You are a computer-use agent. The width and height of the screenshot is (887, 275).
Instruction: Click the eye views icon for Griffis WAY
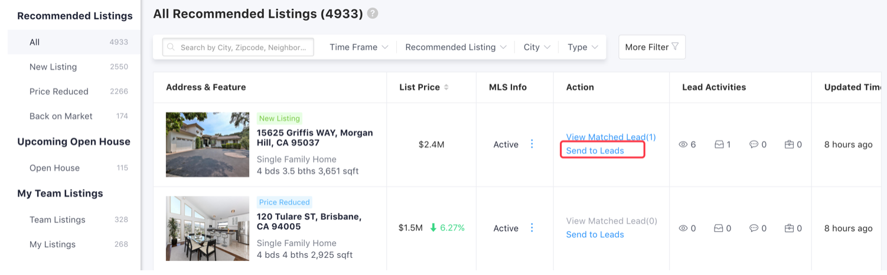point(683,145)
